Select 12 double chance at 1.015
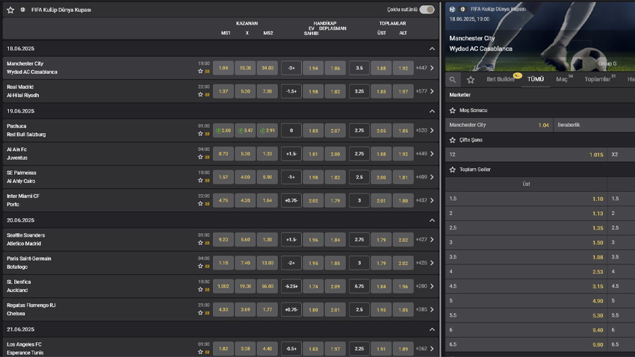The height and width of the screenshot is (357, 635). (x=527, y=155)
